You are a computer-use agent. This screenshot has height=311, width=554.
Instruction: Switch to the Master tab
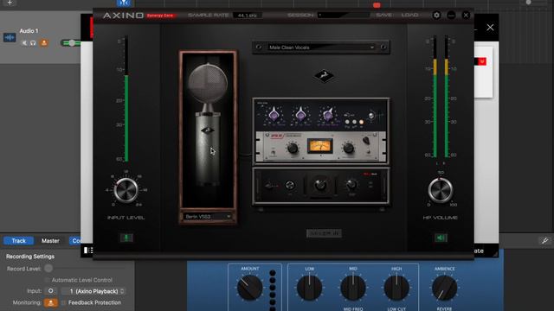point(50,241)
